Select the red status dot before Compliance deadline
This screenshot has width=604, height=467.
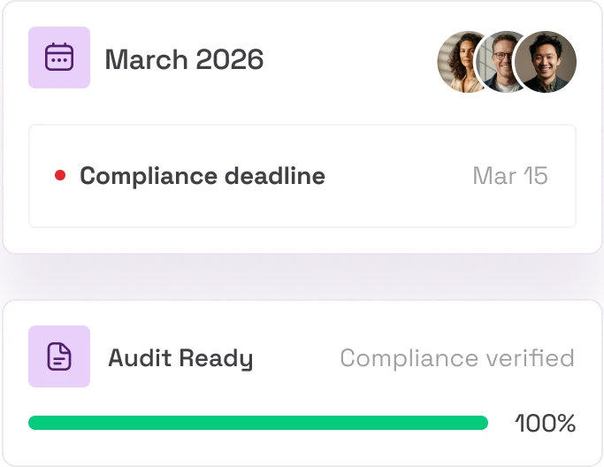click(60, 175)
